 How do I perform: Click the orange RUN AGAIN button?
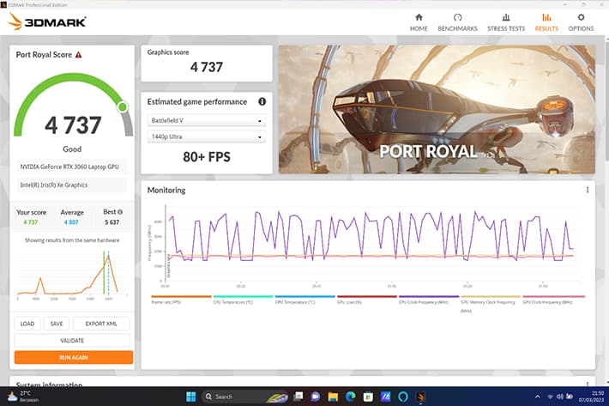click(x=74, y=357)
